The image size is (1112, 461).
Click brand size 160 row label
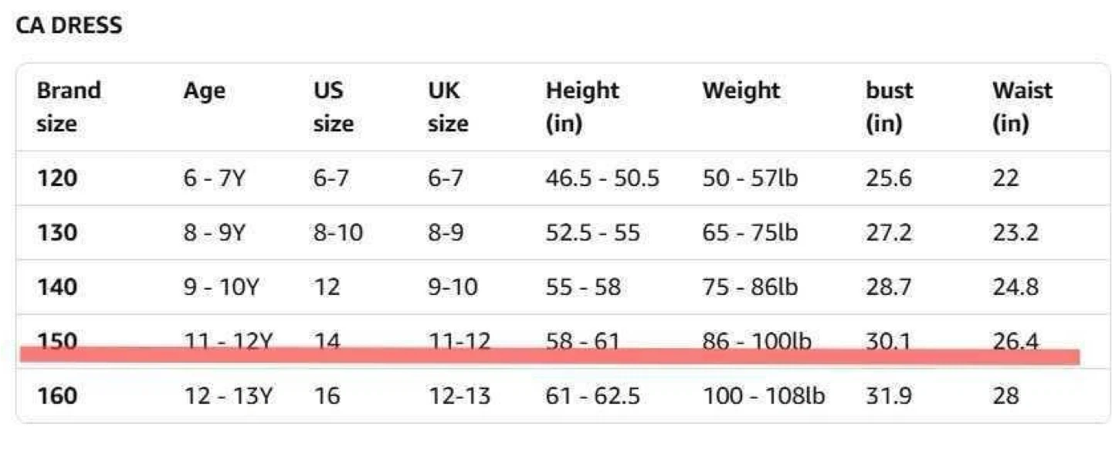point(57,396)
